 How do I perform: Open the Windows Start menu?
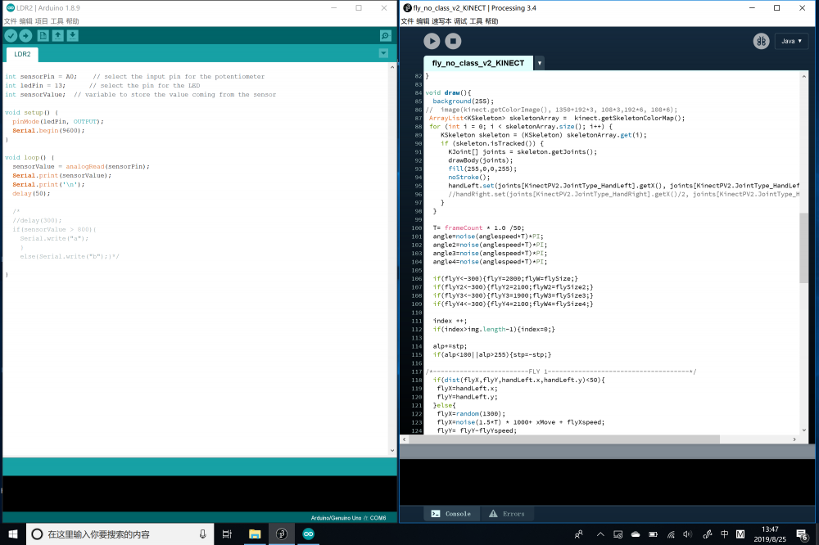pyautogui.click(x=12, y=534)
